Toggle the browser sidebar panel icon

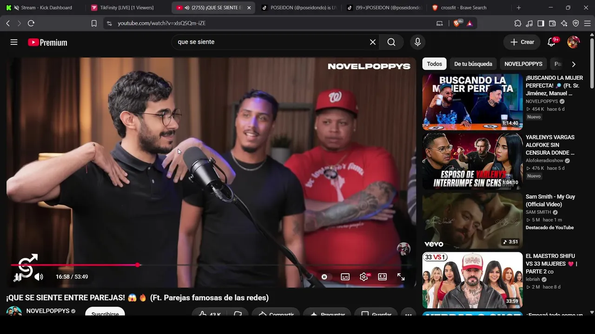point(541,23)
